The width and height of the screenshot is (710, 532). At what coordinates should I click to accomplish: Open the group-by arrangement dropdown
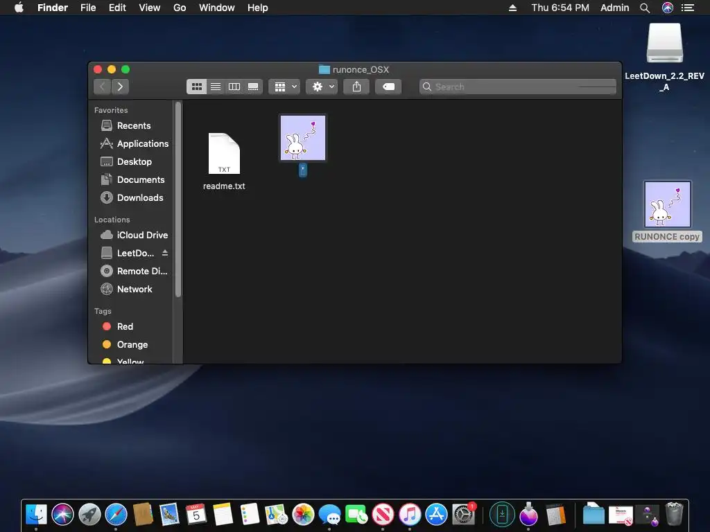pos(285,87)
